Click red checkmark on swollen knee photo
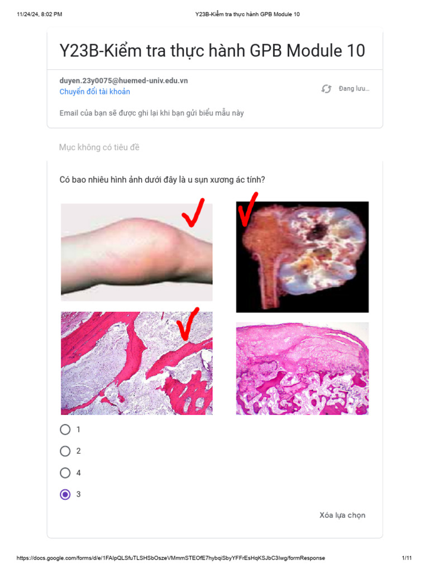The height and width of the screenshot is (572, 429). tap(193, 213)
